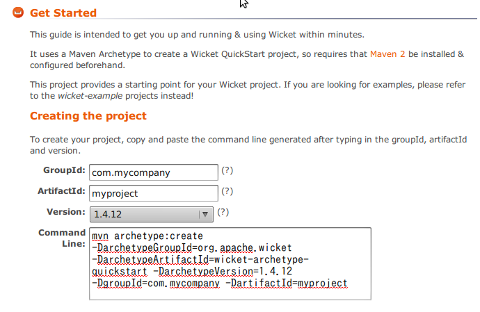Click the -DarchetypeVersion=1.4.12 text

point(223,271)
